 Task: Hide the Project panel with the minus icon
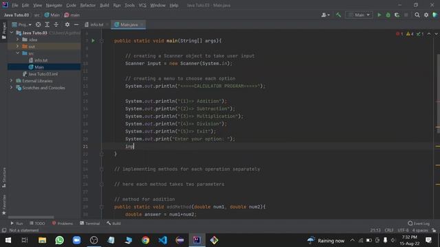76,25
